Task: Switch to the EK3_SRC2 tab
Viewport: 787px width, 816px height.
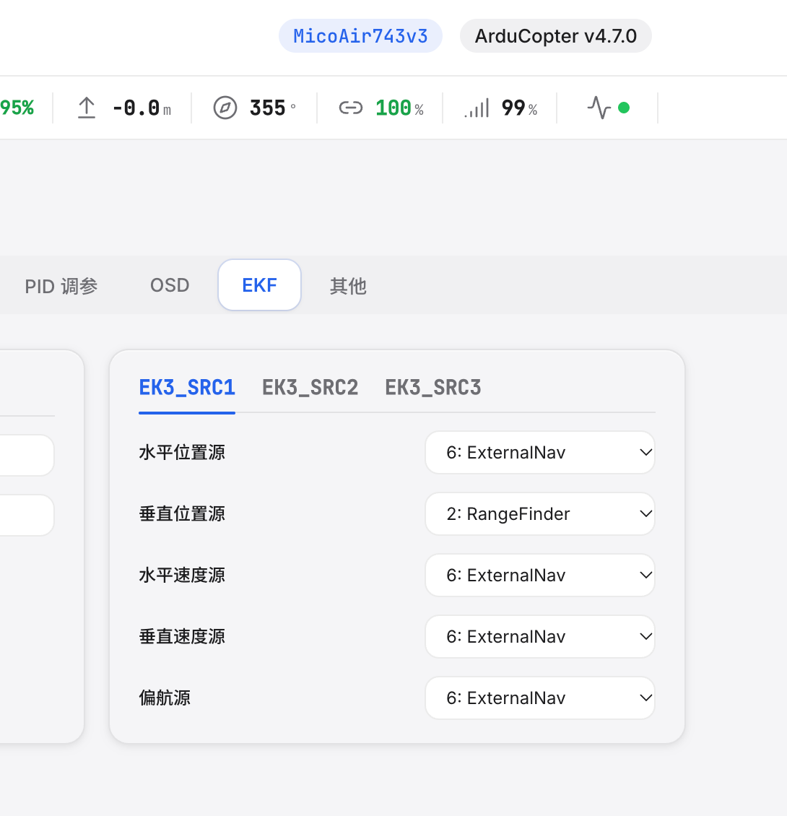Action: point(310,388)
